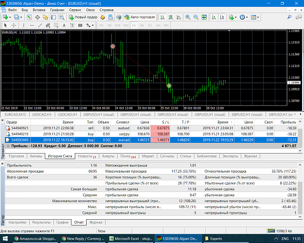The height and width of the screenshot is (243, 304).
Task: Expand the New Chart dropdown arrow
Action: click(10, 17)
